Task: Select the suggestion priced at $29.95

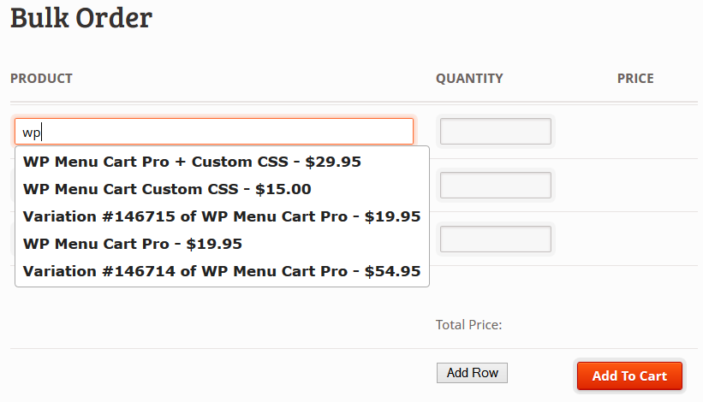Action: pos(192,162)
